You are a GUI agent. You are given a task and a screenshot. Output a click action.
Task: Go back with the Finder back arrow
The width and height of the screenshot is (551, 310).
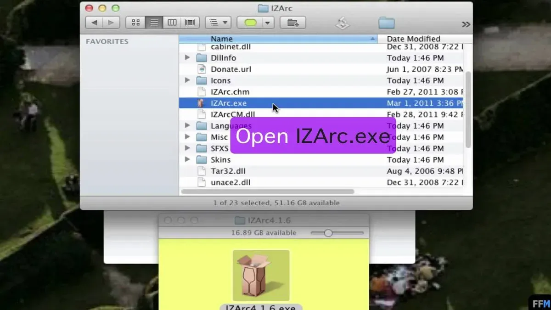click(94, 23)
